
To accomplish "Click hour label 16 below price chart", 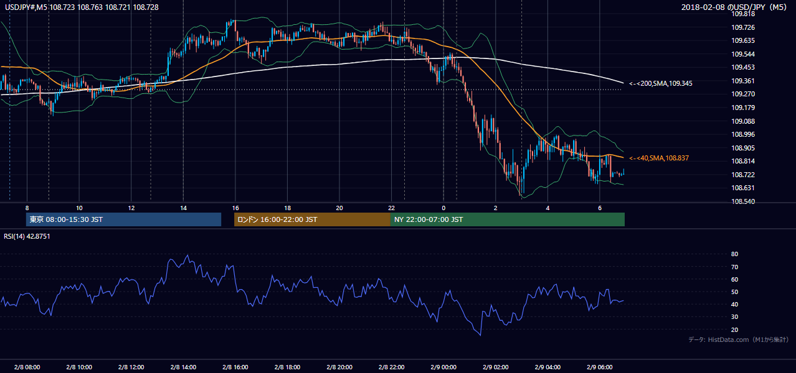I will (235, 208).
